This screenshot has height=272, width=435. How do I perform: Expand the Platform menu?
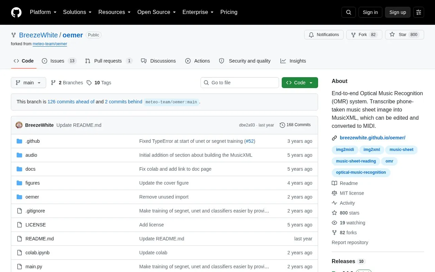click(43, 12)
